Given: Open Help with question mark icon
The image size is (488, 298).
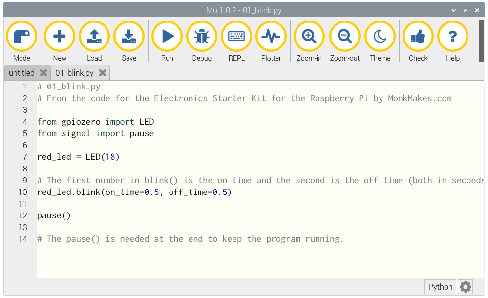Looking at the screenshot, I should (453, 37).
